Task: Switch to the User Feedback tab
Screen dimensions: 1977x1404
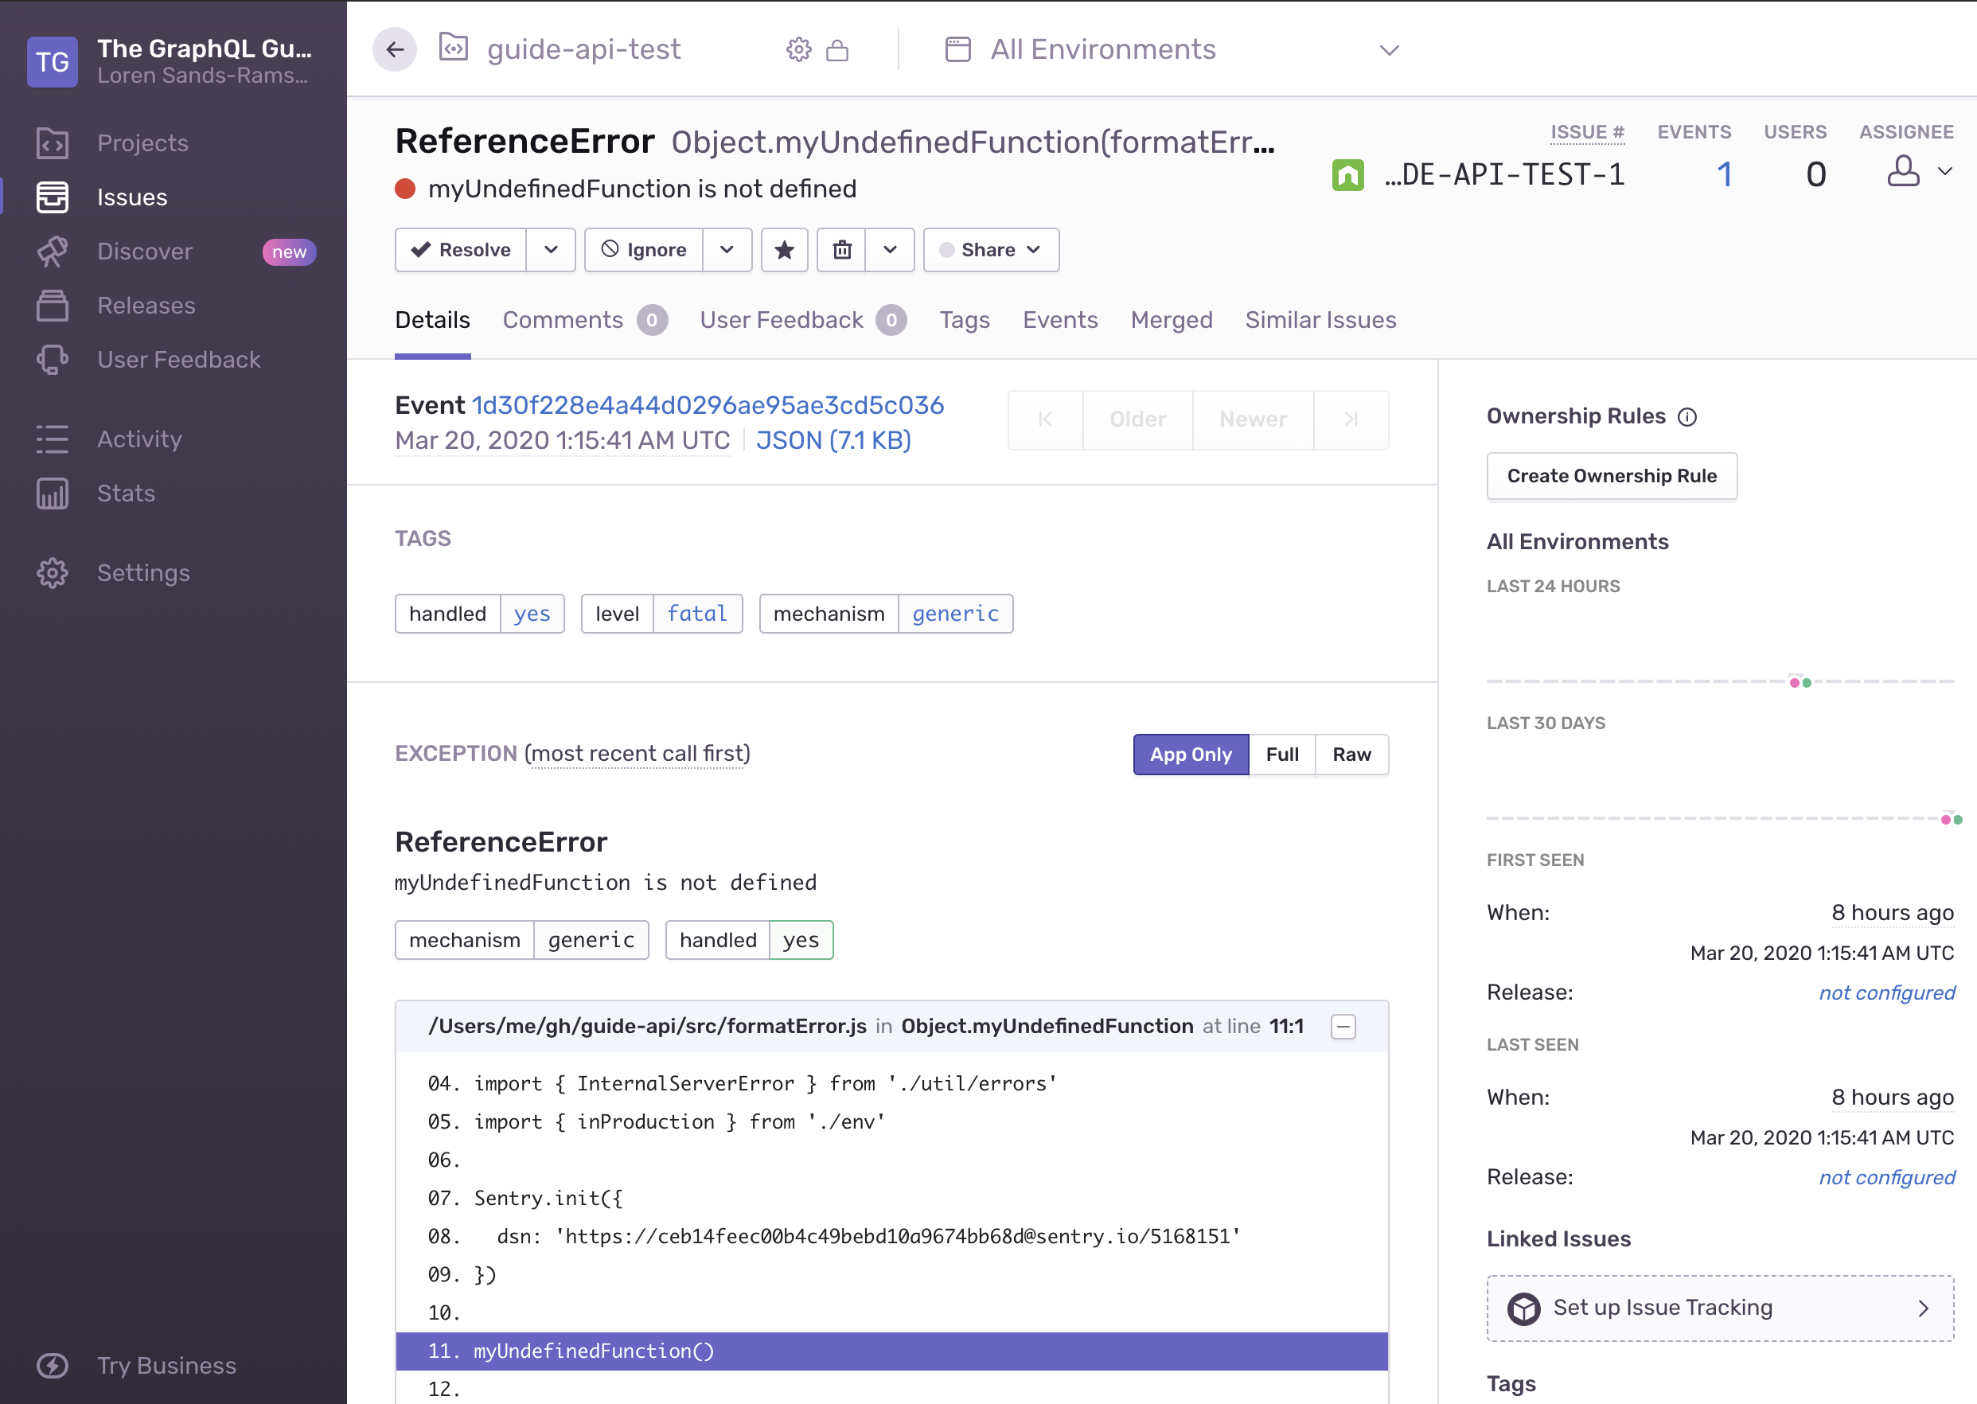Action: click(803, 320)
